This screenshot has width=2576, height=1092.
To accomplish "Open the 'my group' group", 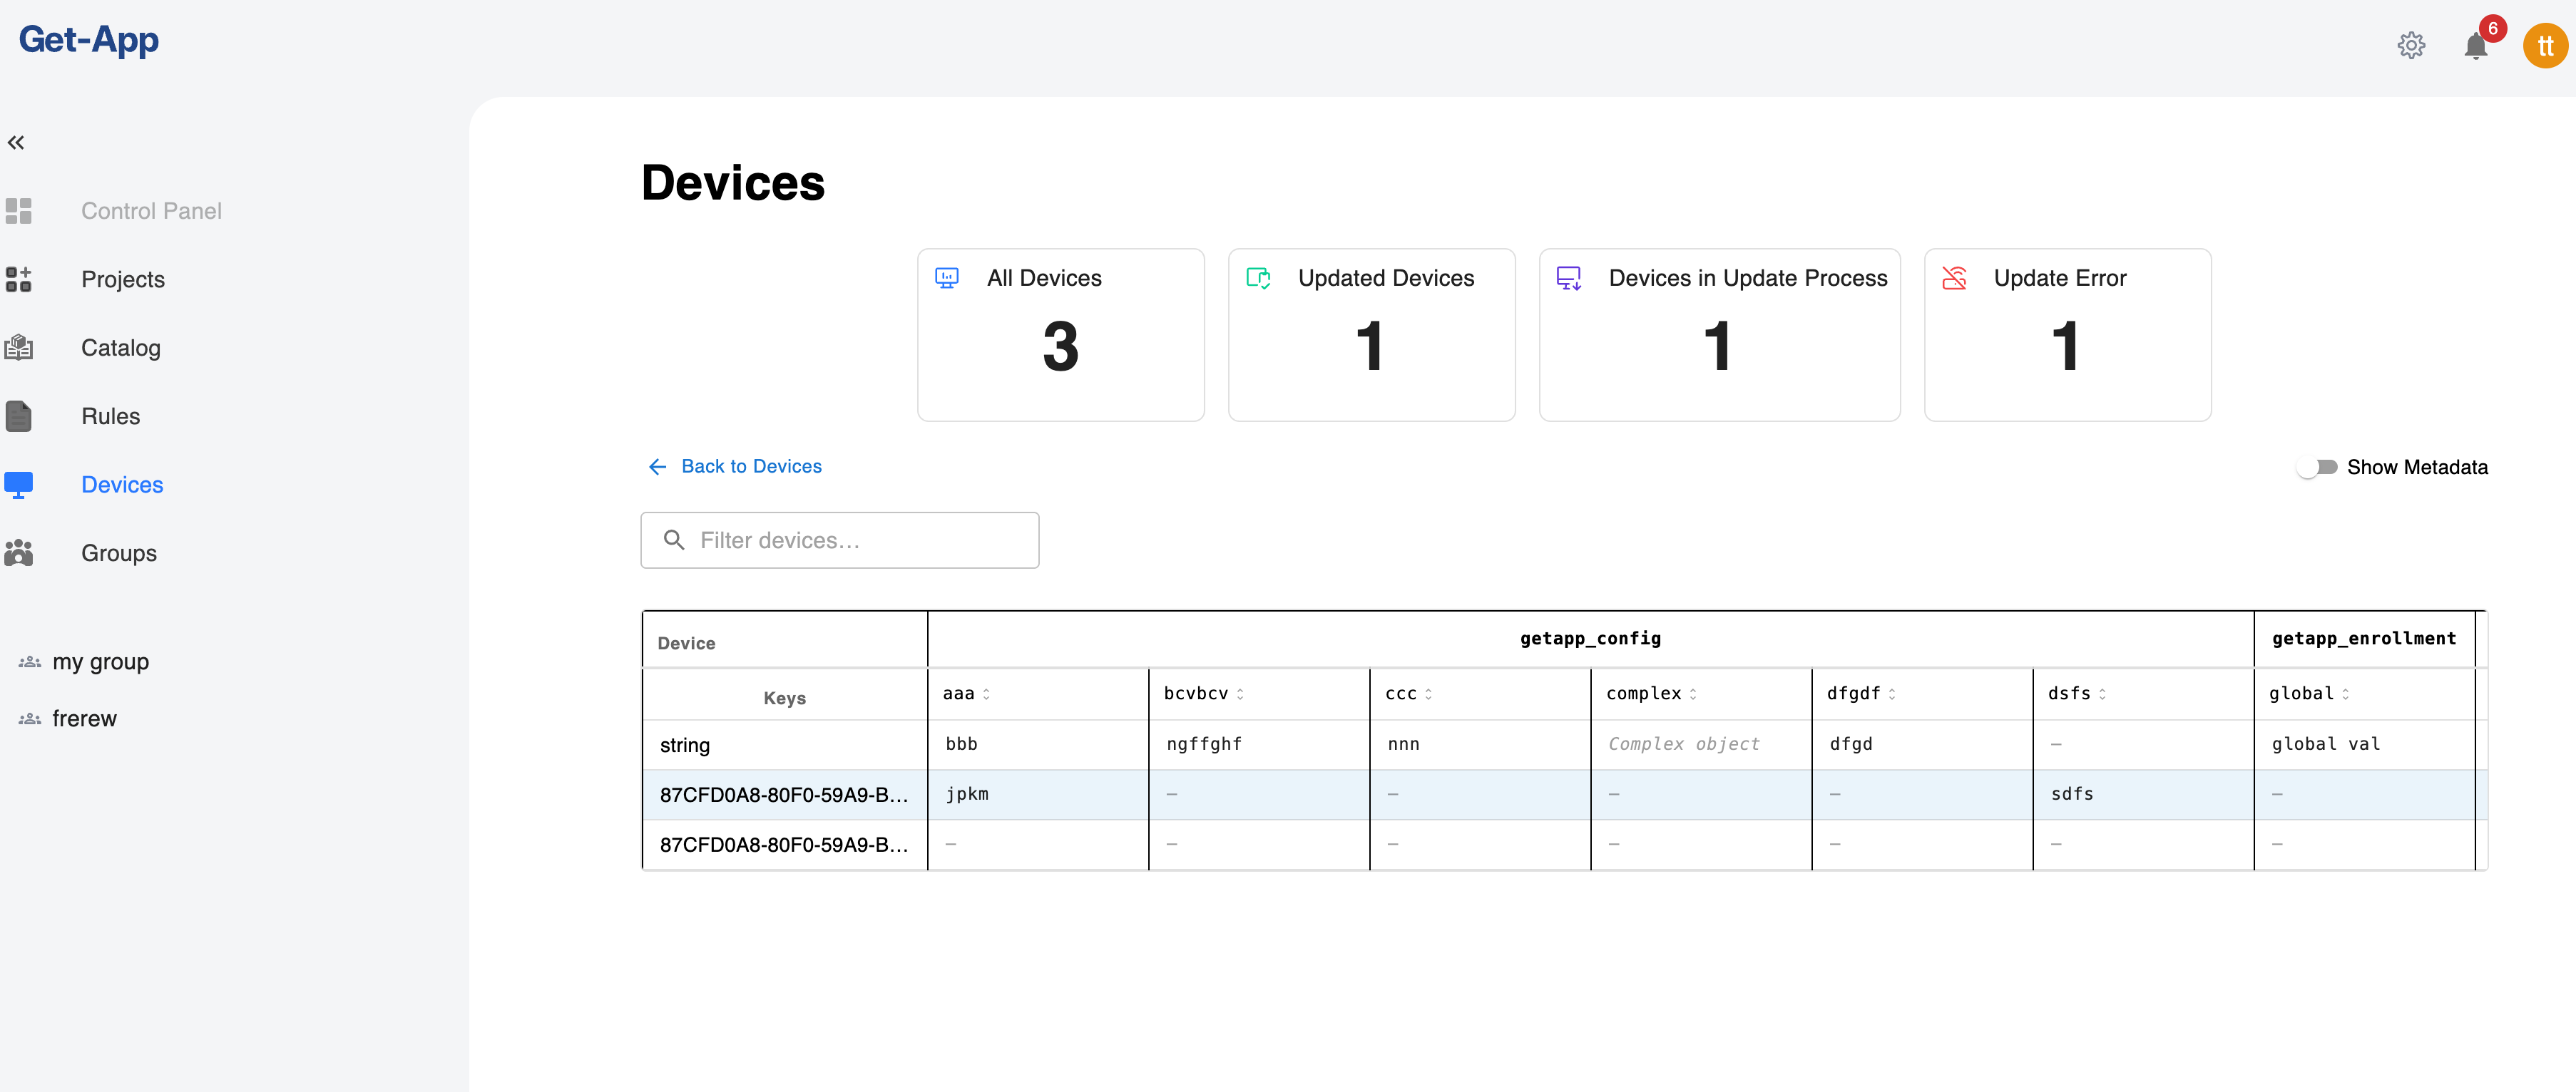I will click(x=100, y=661).
